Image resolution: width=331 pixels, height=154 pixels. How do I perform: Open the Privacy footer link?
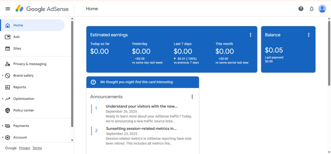coord(25,148)
